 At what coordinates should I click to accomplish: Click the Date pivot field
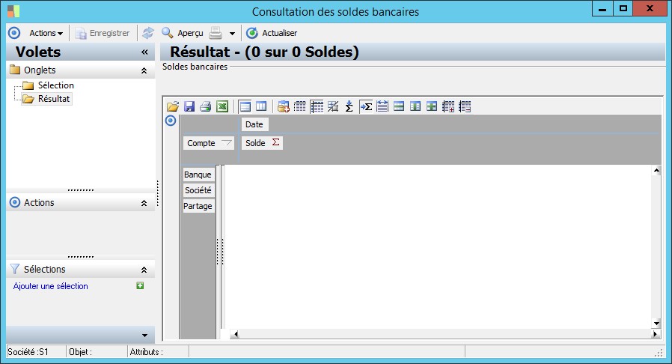coord(254,124)
